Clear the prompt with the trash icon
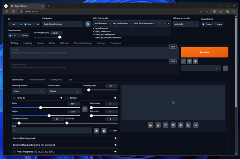Screen dimensions: 240x159 (x=189, y=62)
